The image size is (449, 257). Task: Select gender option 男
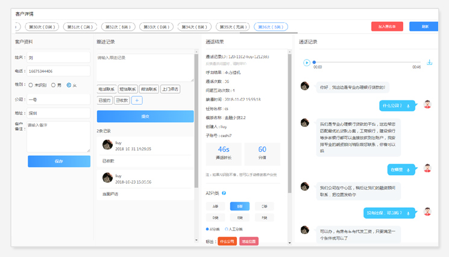pyautogui.click(x=53, y=85)
